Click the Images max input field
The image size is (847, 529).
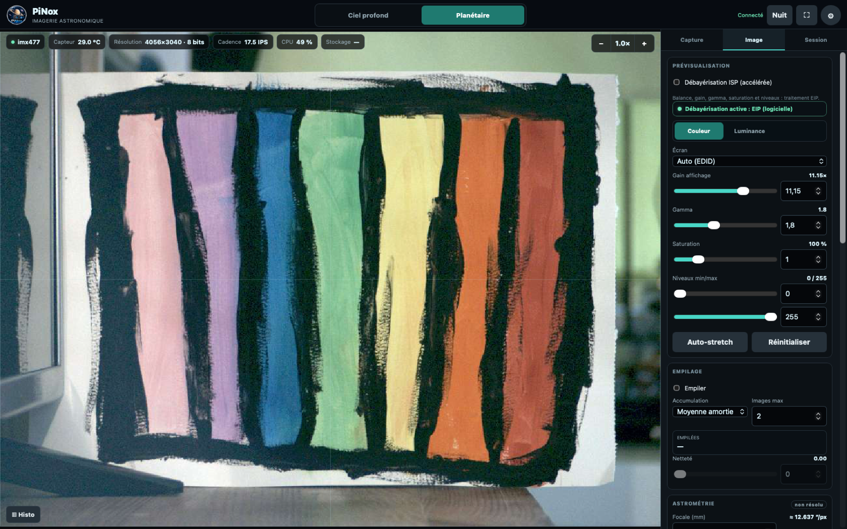tap(789, 416)
